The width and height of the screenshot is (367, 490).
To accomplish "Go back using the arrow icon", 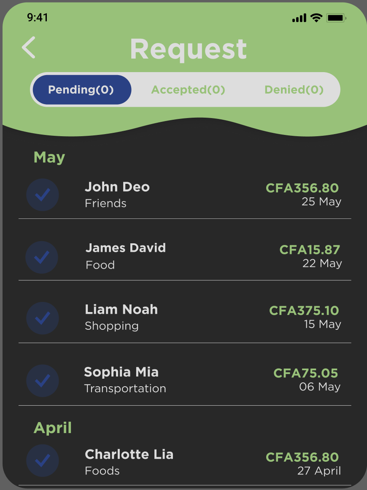I will (x=29, y=47).
